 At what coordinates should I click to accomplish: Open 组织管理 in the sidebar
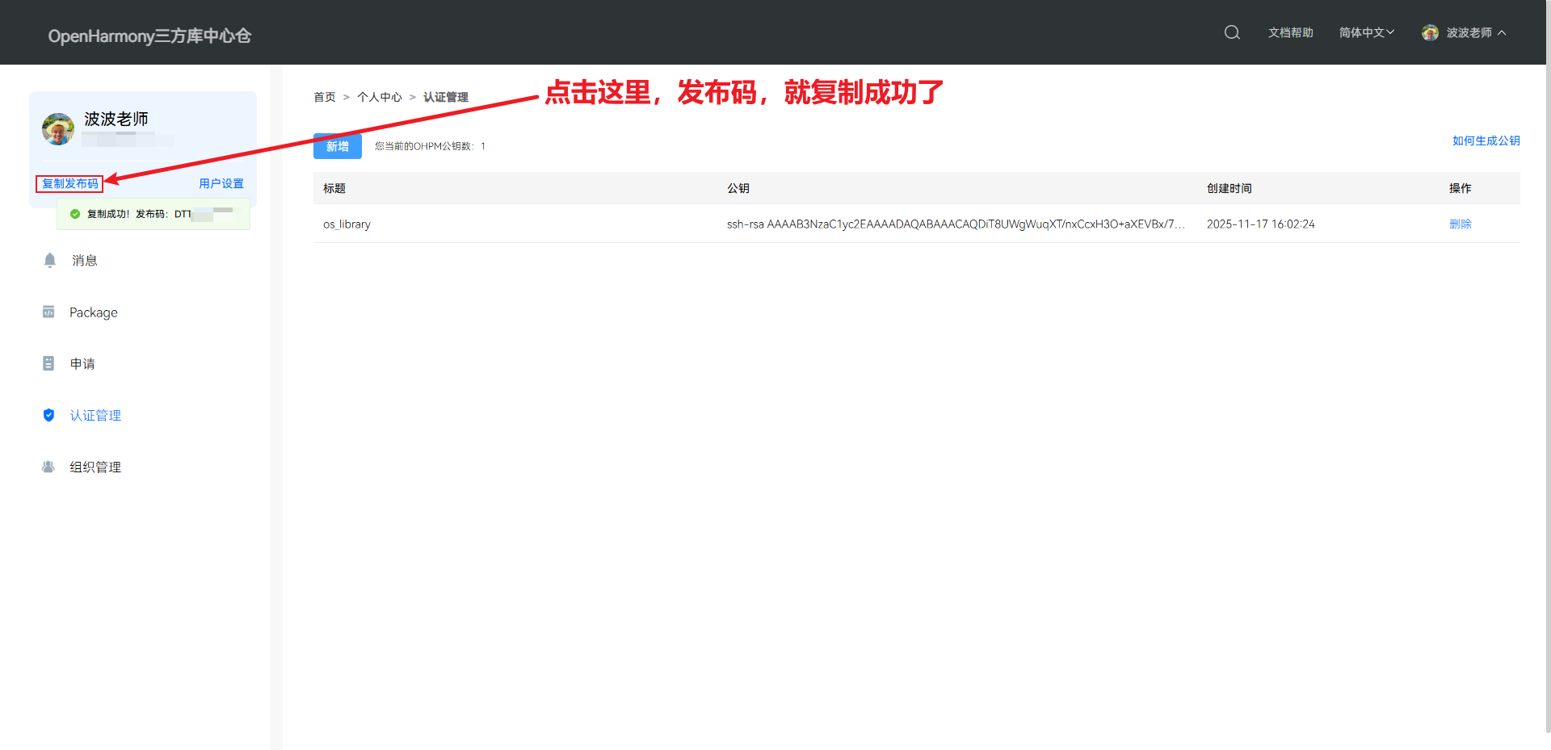(95, 467)
